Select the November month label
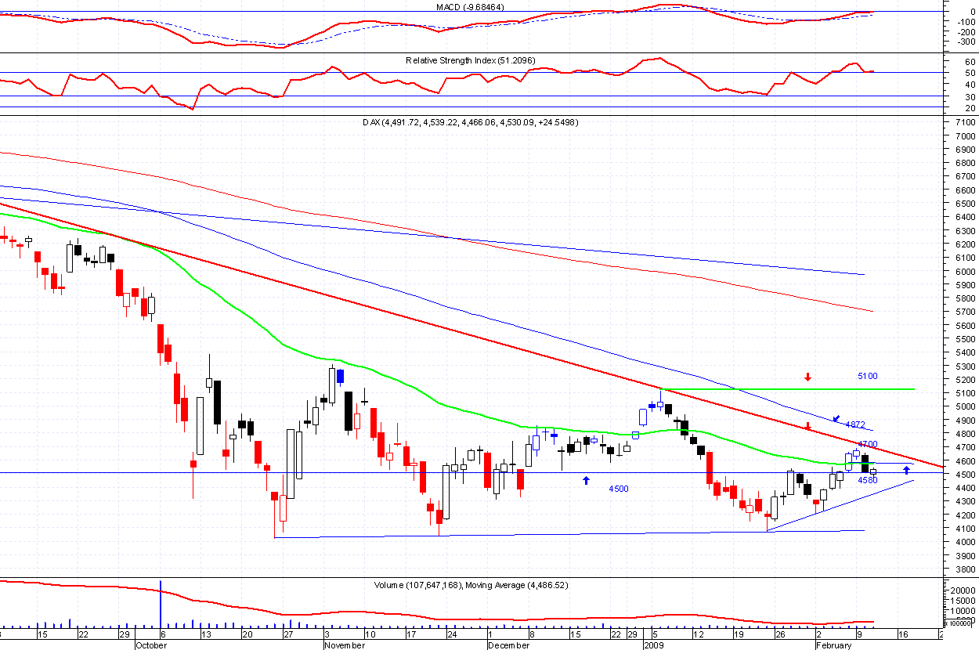Viewport: 979px width, 650px height. [x=344, y=645]
